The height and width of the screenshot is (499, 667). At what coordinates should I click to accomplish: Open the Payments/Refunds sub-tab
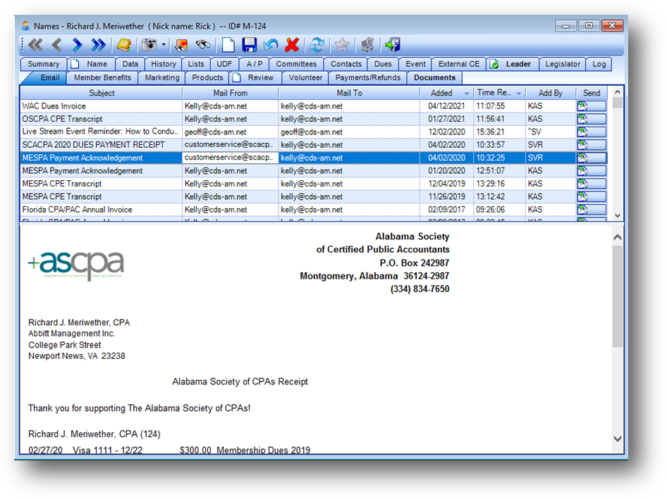[367, 77]
